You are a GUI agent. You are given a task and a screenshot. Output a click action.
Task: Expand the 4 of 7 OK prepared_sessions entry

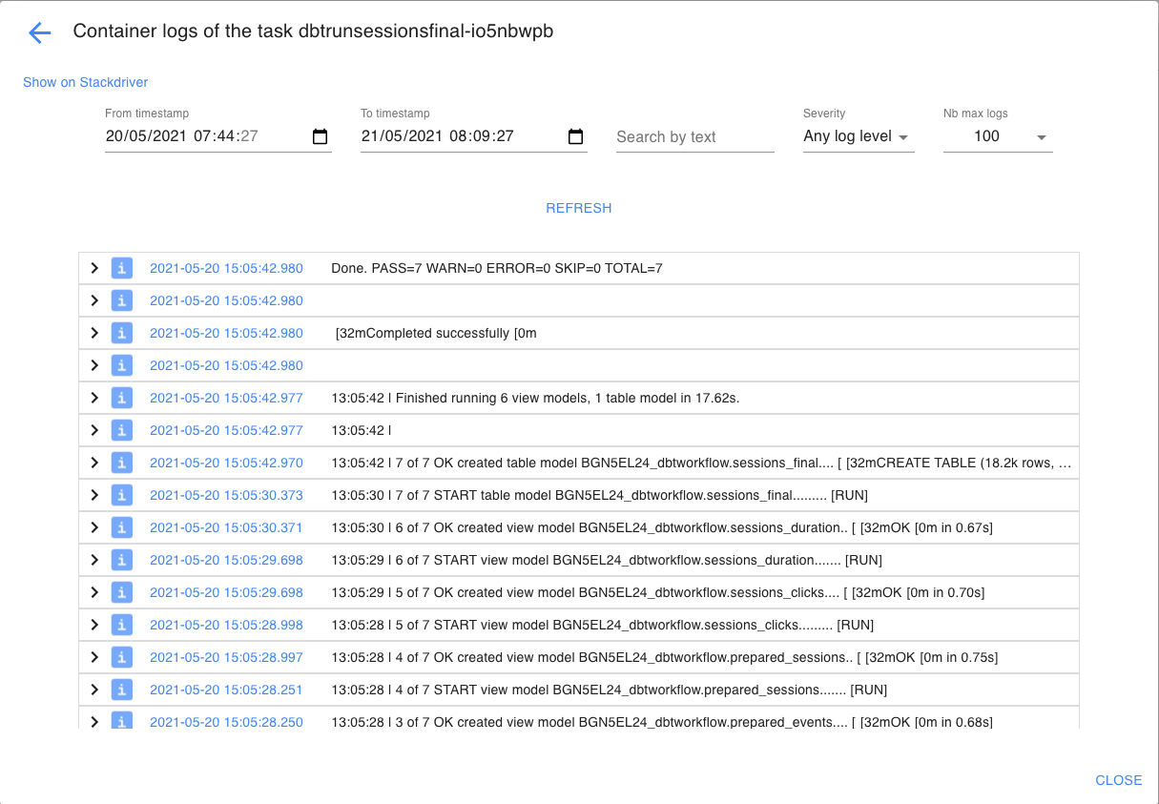(x=94, y=657)
